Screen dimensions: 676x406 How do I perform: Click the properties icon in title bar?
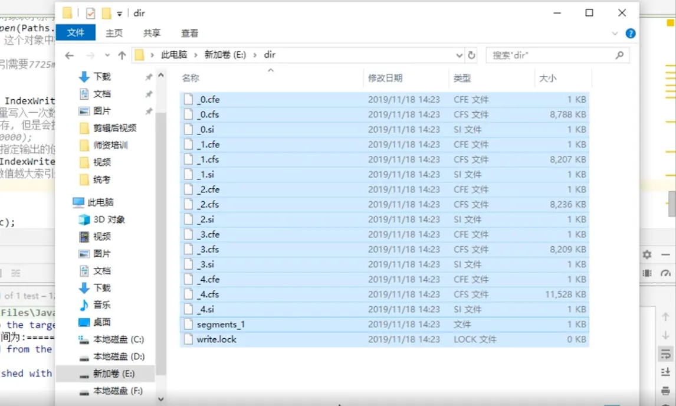[x=90, y=14]
